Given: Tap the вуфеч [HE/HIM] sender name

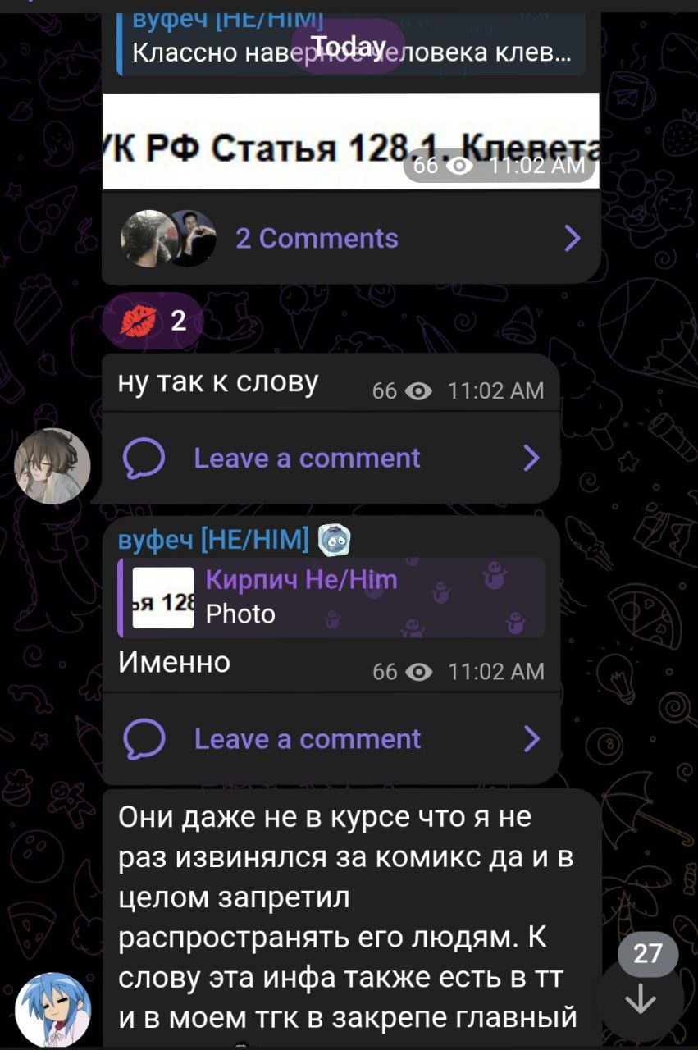Looking at the screenshot, I should [214, 539].
